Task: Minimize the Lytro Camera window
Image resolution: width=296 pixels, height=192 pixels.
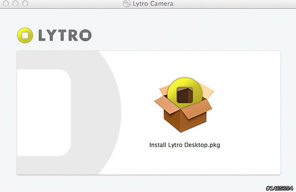Action: (x=15, y=3)
